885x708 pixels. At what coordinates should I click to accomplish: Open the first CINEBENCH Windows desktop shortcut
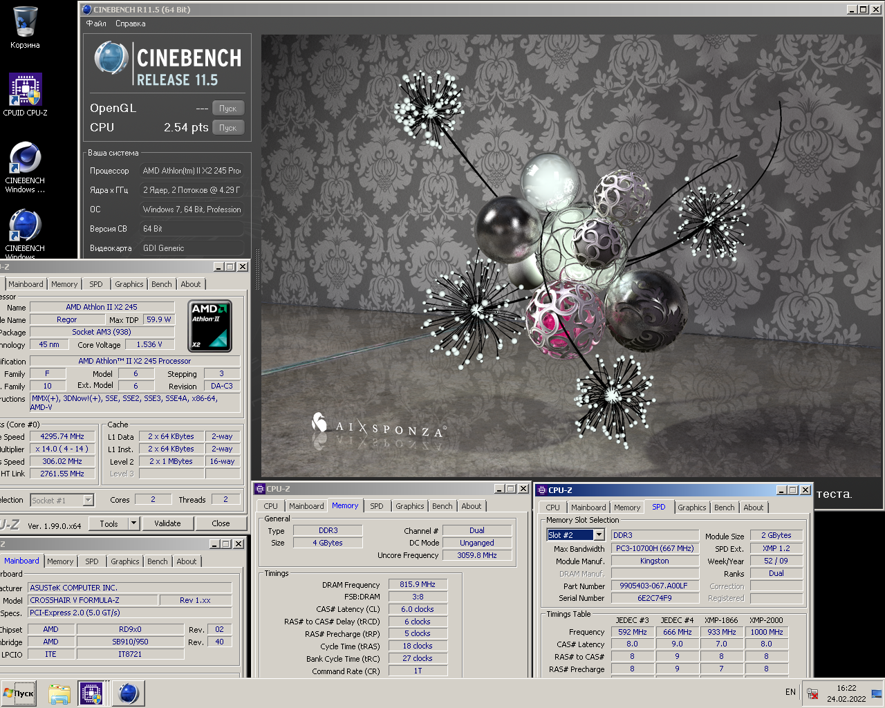(x=25, y=167)
